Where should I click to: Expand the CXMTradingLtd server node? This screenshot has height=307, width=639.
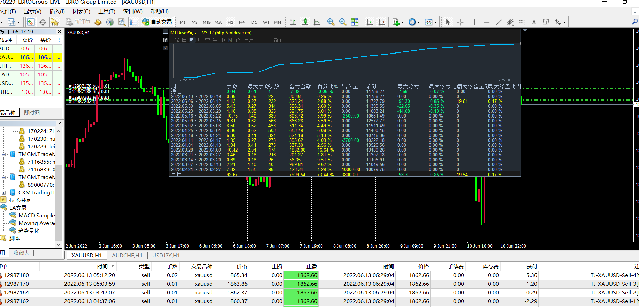[x=3, y=193]
